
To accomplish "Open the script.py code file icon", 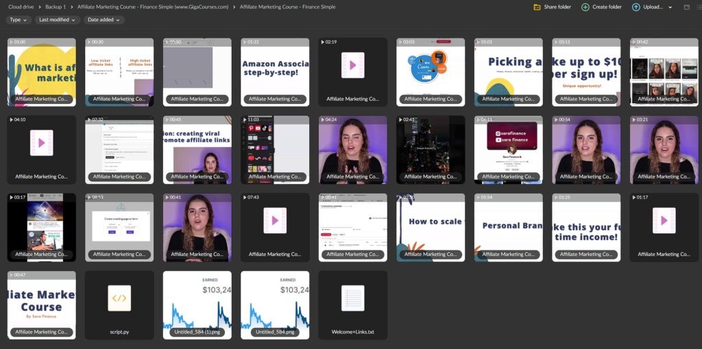I will 119,298.
